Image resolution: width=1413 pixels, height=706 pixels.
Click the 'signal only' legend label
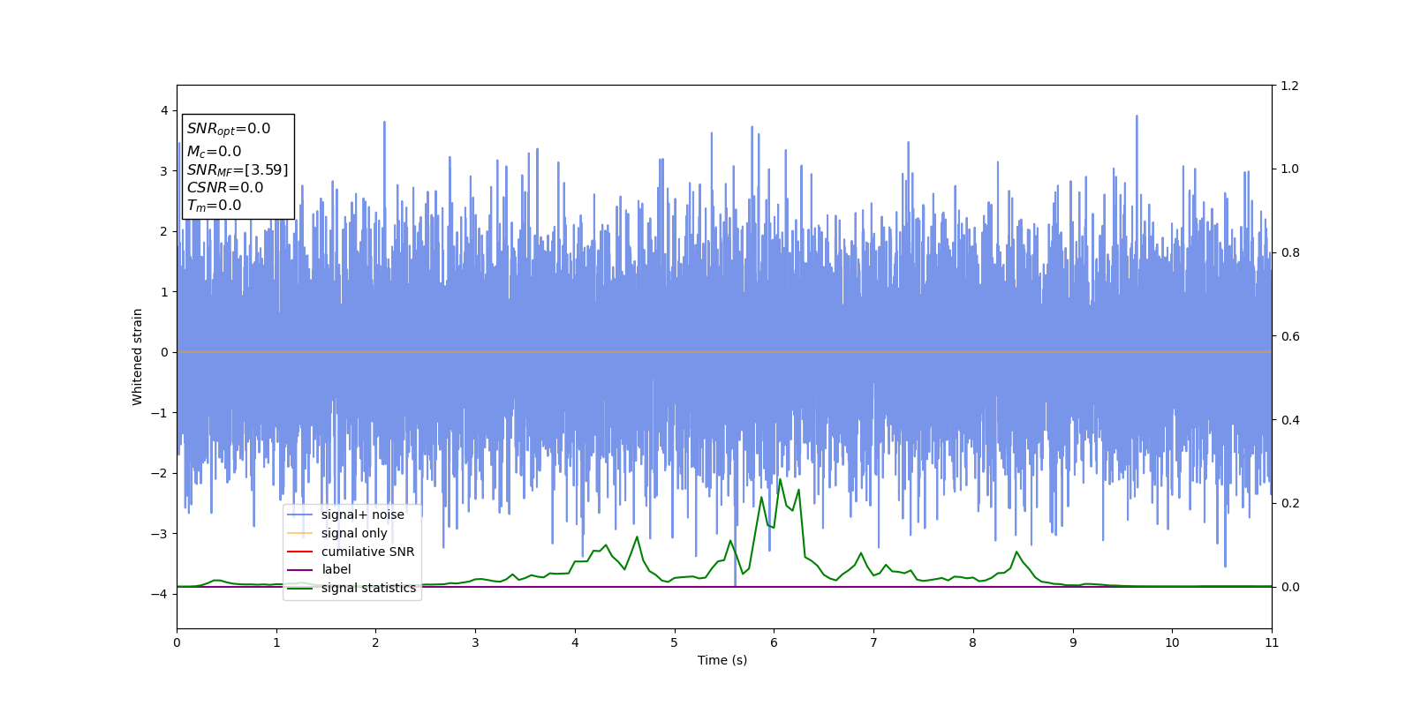pyautogui.click(x=354, y=533)
